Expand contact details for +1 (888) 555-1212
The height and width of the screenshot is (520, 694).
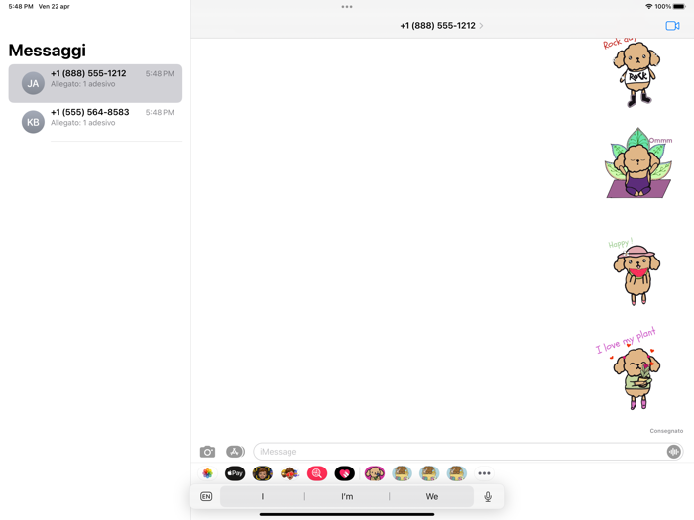441,26
